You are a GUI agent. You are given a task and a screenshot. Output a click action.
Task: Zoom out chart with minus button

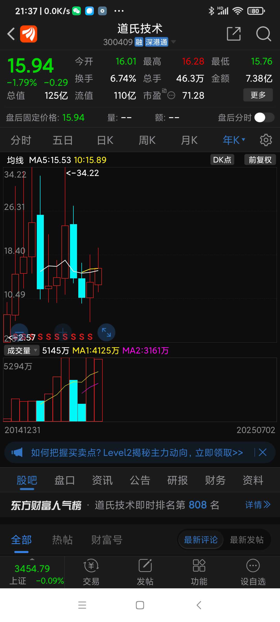pyautogui.click(x=19, y=332)
